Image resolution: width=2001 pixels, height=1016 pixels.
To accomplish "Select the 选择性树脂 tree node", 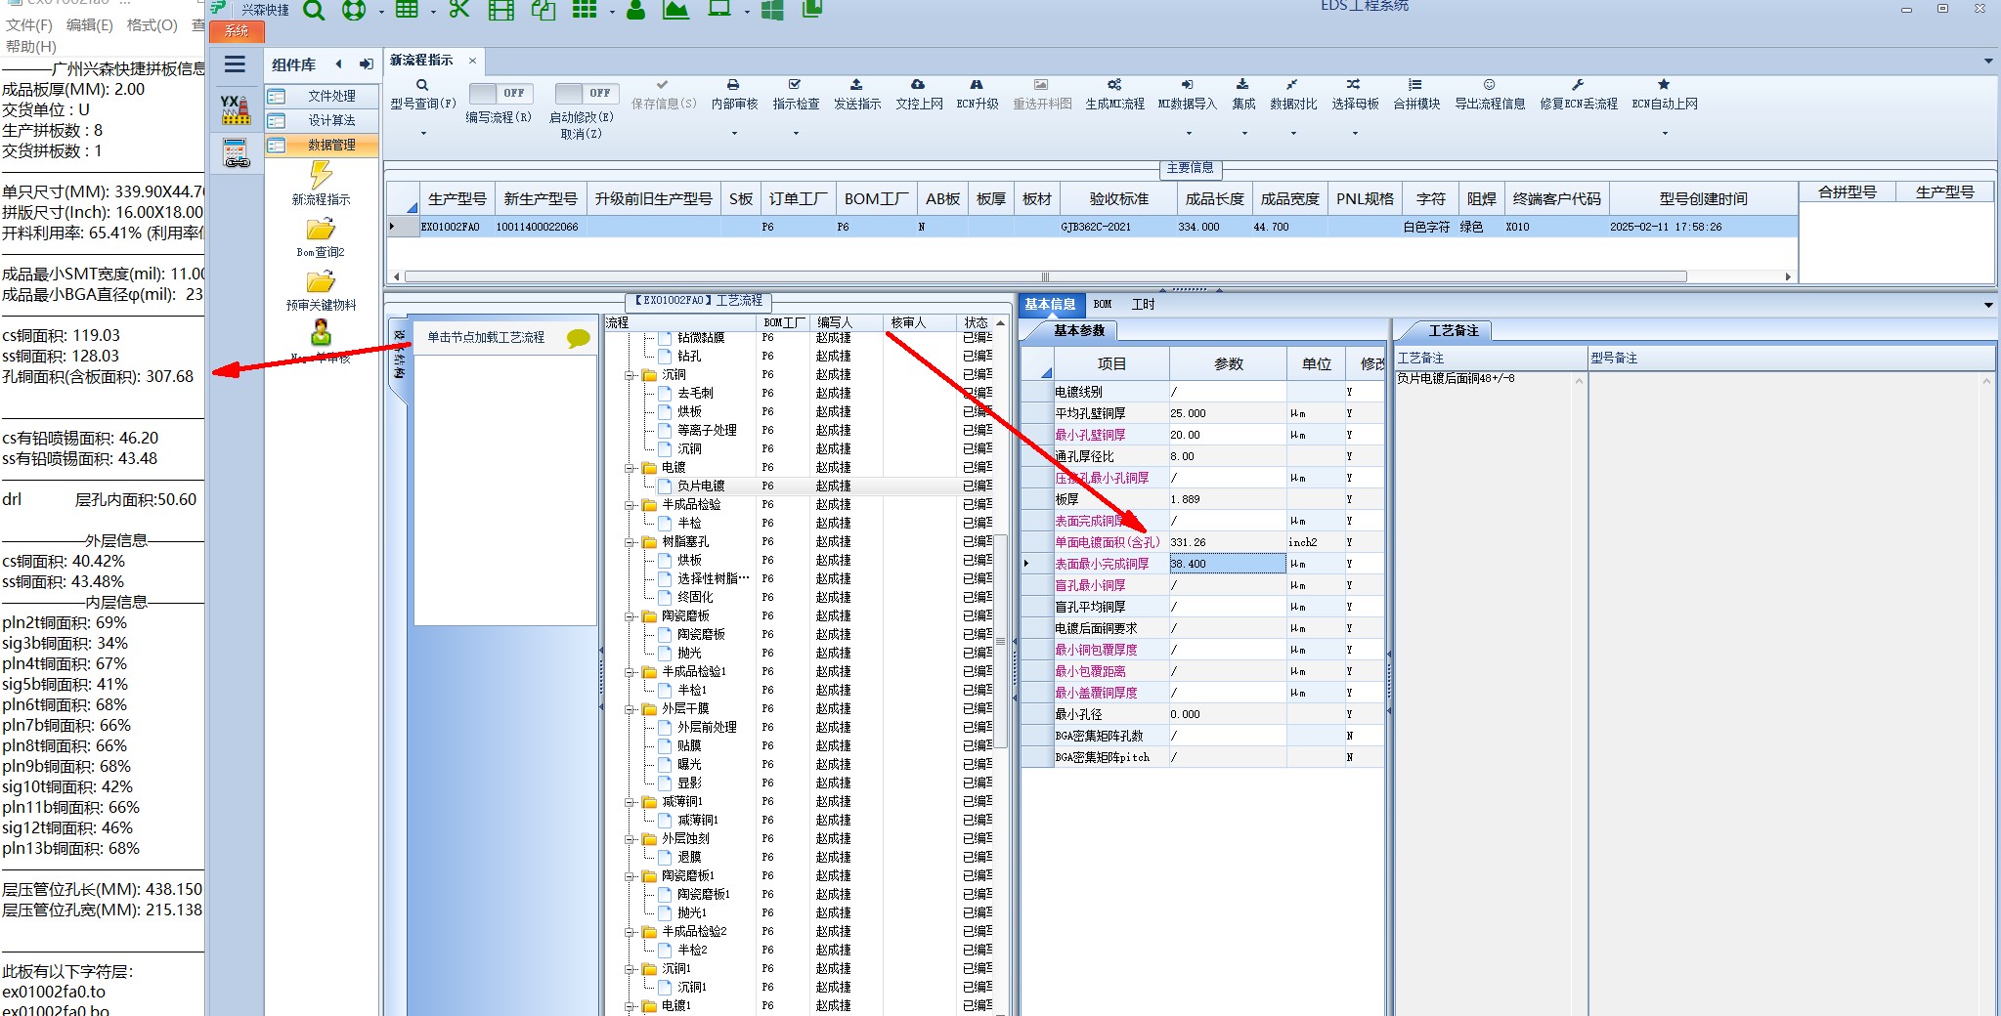I will pyautogui.click(x=713, y=578).
